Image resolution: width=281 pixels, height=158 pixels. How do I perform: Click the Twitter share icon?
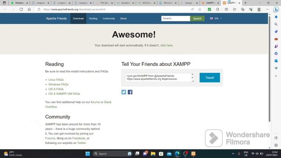(x=124, y=92)
